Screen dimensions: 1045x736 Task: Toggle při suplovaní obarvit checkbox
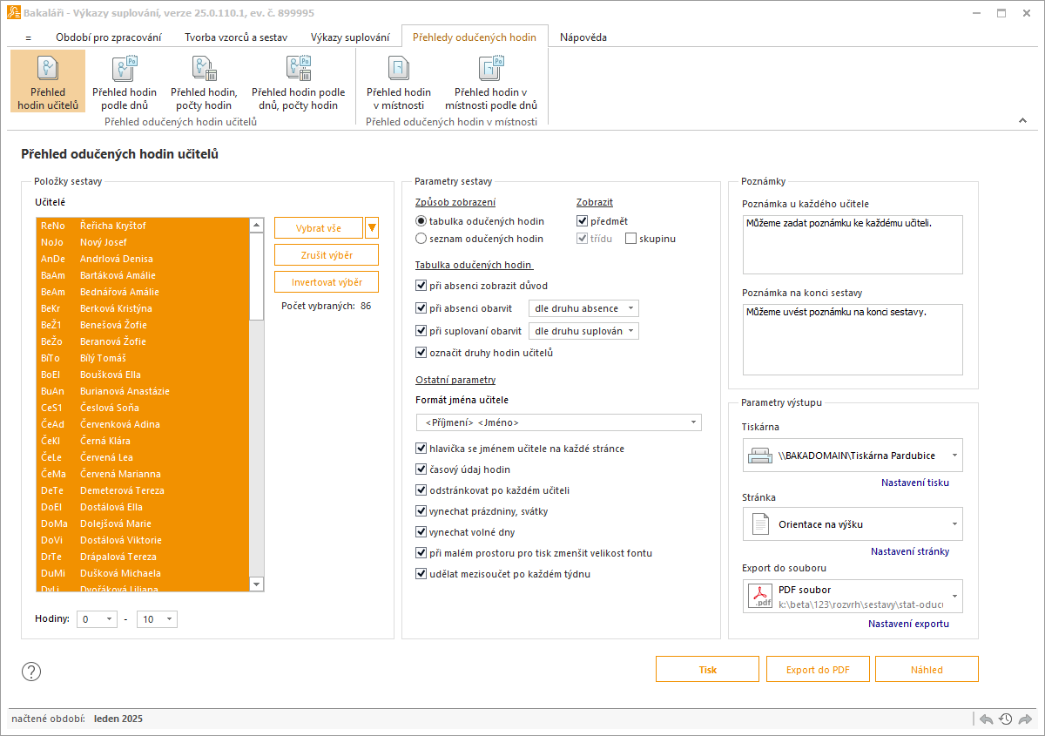421,331
